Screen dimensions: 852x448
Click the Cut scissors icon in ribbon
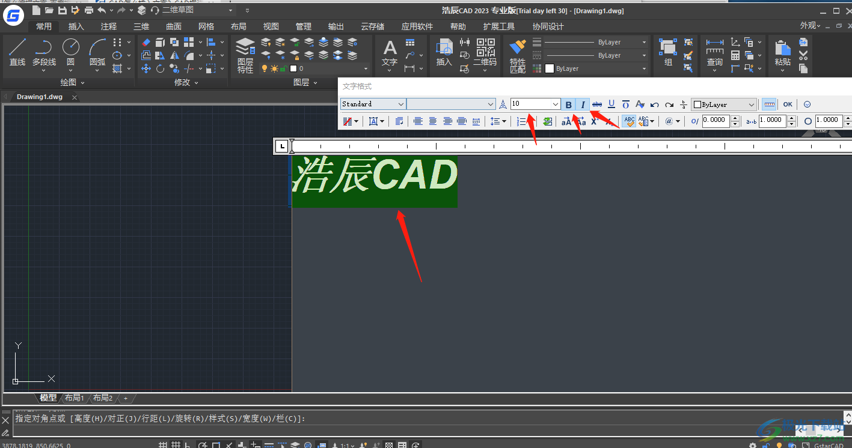tap(803, 55)
